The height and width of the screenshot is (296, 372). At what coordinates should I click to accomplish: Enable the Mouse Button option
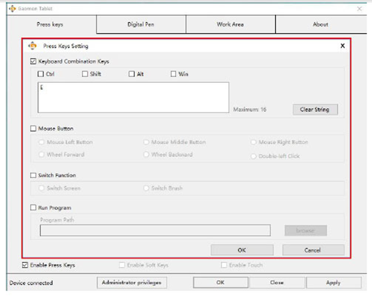pos(33,128)
